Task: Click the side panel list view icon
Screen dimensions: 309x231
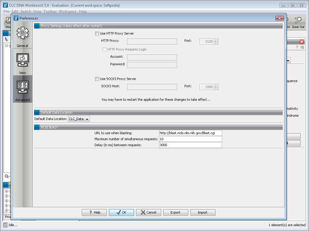Action: (302, 47)
